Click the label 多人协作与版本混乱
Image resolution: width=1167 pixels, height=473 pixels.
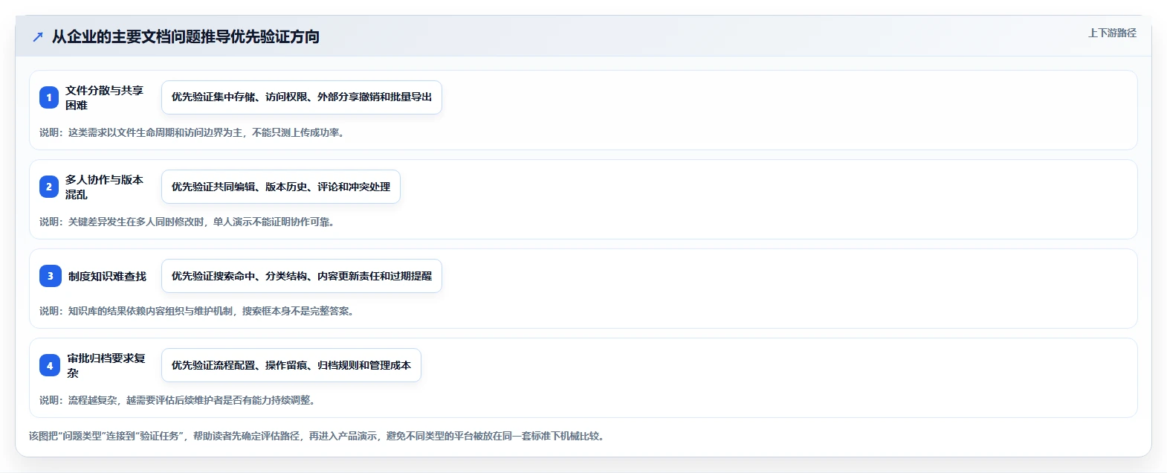pyautogui.click(x=104, y=187)
